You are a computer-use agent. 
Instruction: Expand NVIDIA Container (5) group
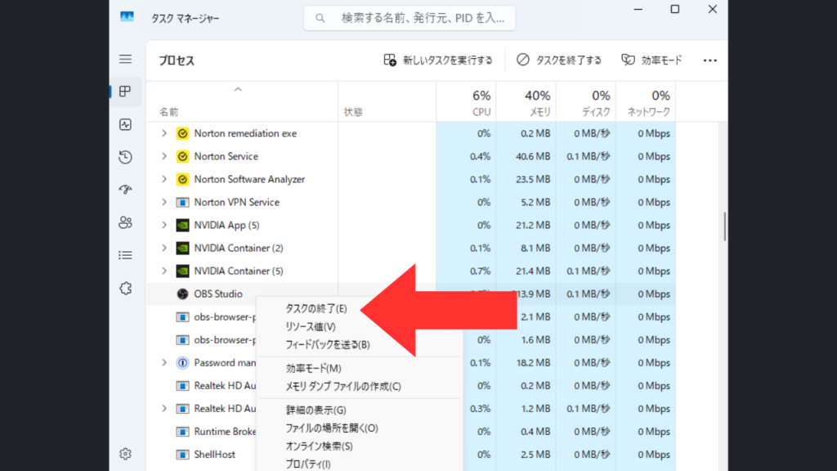164,271
